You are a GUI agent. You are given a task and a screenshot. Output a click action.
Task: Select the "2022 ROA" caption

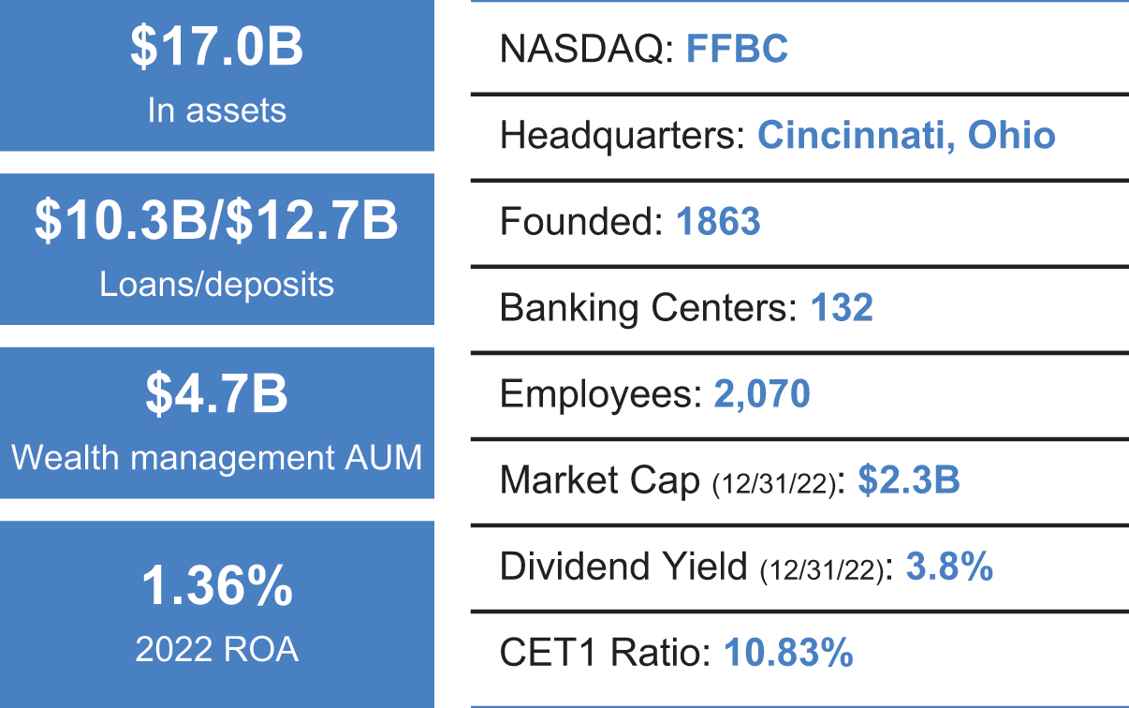(216, 650)
